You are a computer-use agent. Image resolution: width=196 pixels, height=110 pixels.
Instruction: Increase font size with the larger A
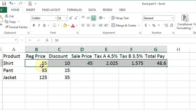click(x=71, y=18)
